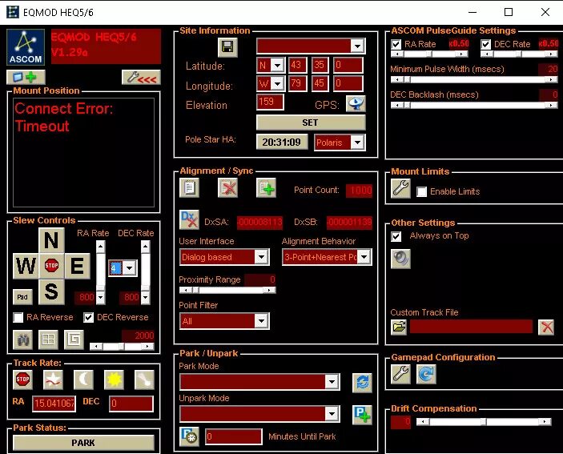The height and width of the screenshot is (454, 563).
Task: Open alignment point list notepad icon
Action: pos(189,187)
